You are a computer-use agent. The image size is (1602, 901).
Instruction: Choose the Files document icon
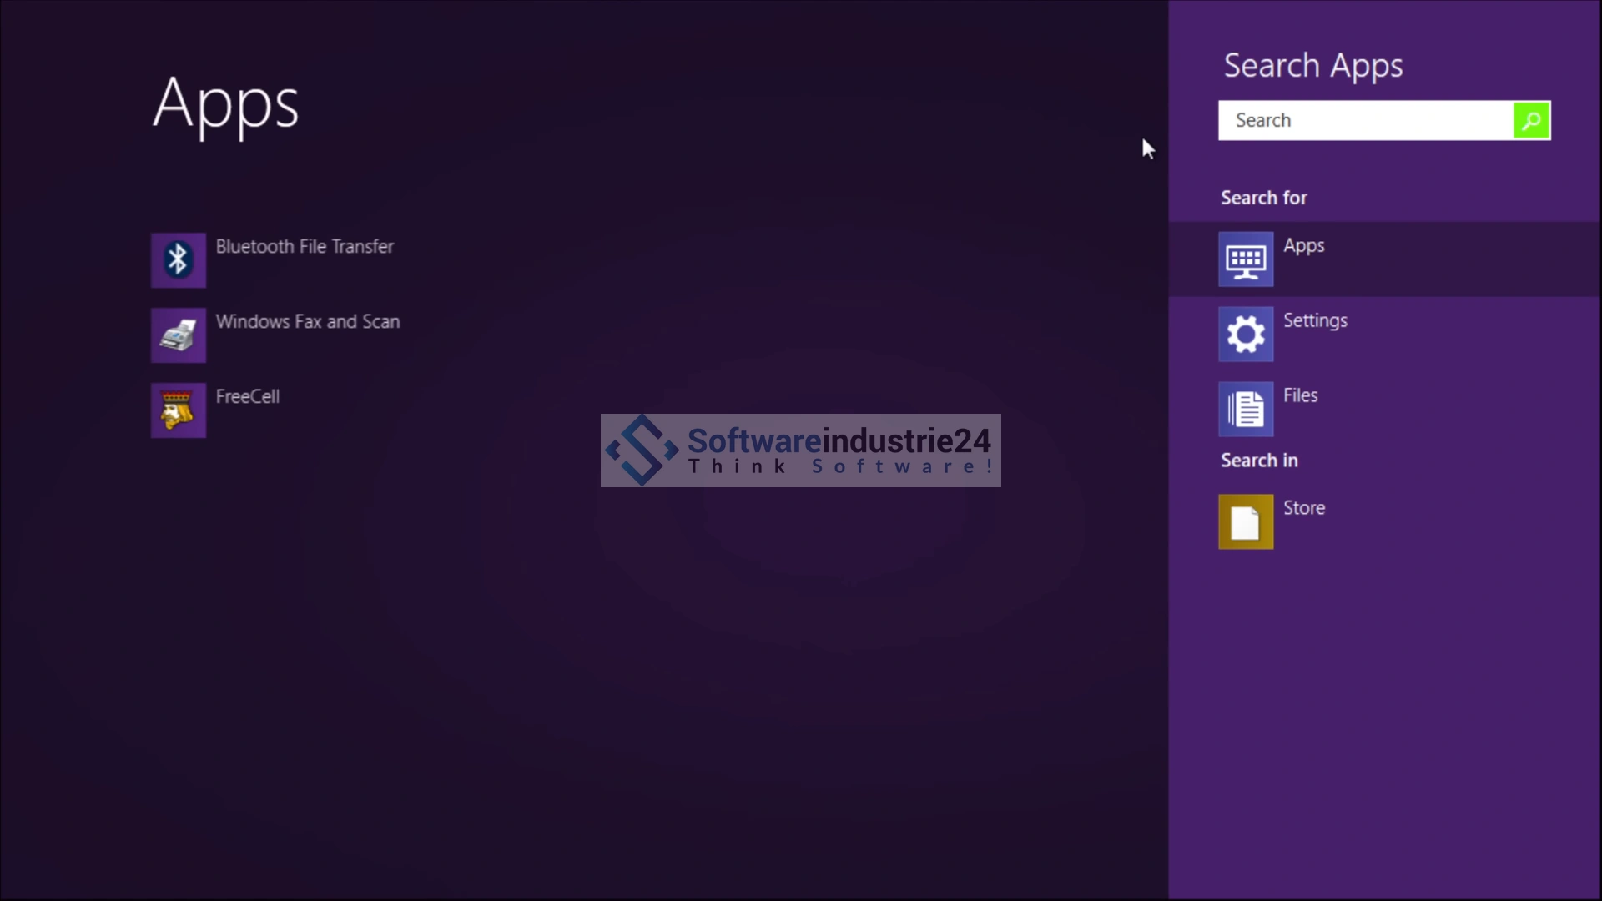pos(1245,410)
